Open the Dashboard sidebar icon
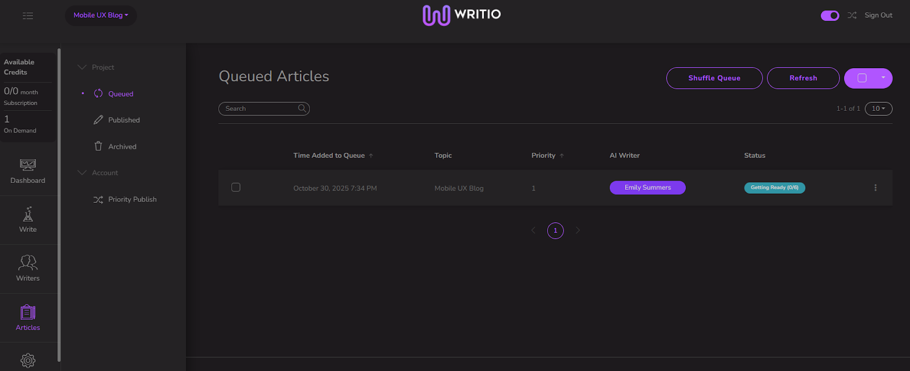The height and width of the screenshot is (371, 910). tap(28, 165)
